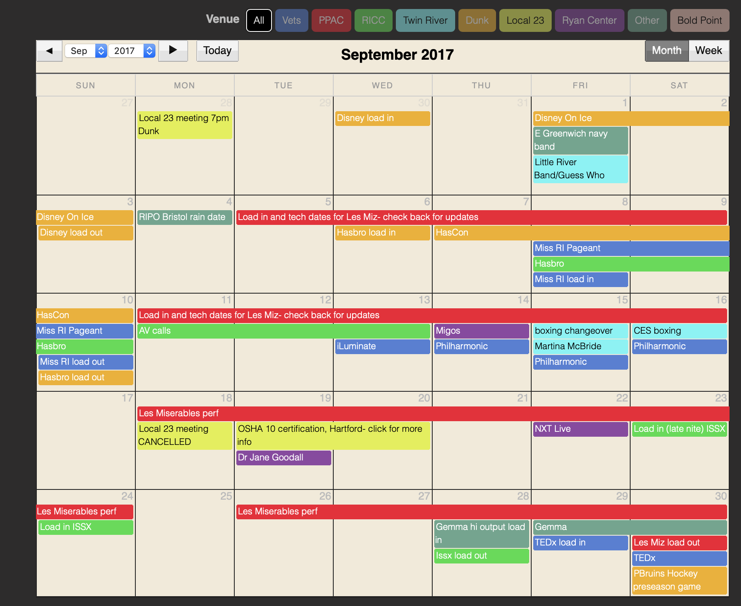741x606 pixels.
Task: Pick the Bold Point venue filter
Action: pyautogui.click(x=699, y=20)
